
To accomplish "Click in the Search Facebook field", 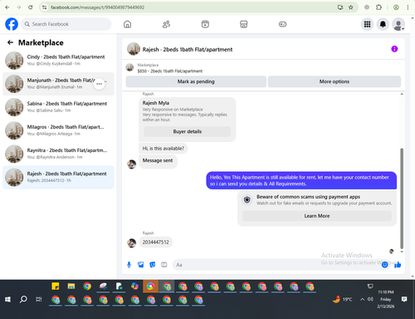I will [x=66, y=24].
